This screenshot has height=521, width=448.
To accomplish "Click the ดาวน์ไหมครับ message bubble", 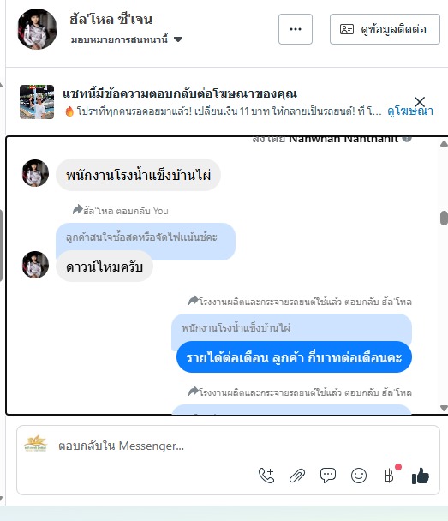I will [x=105, y=266].
